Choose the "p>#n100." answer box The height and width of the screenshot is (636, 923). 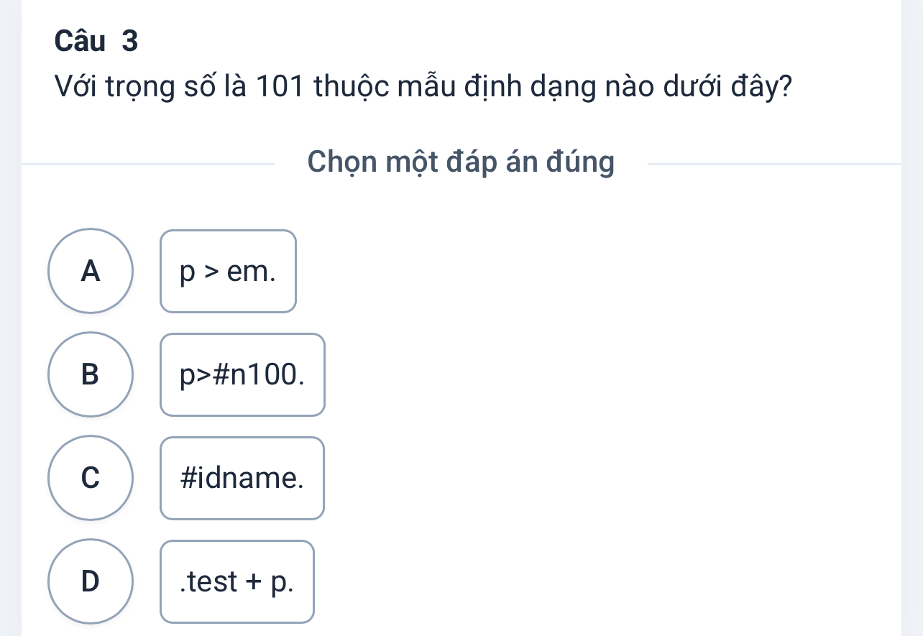pyautogui.click(x=242, y=374)
